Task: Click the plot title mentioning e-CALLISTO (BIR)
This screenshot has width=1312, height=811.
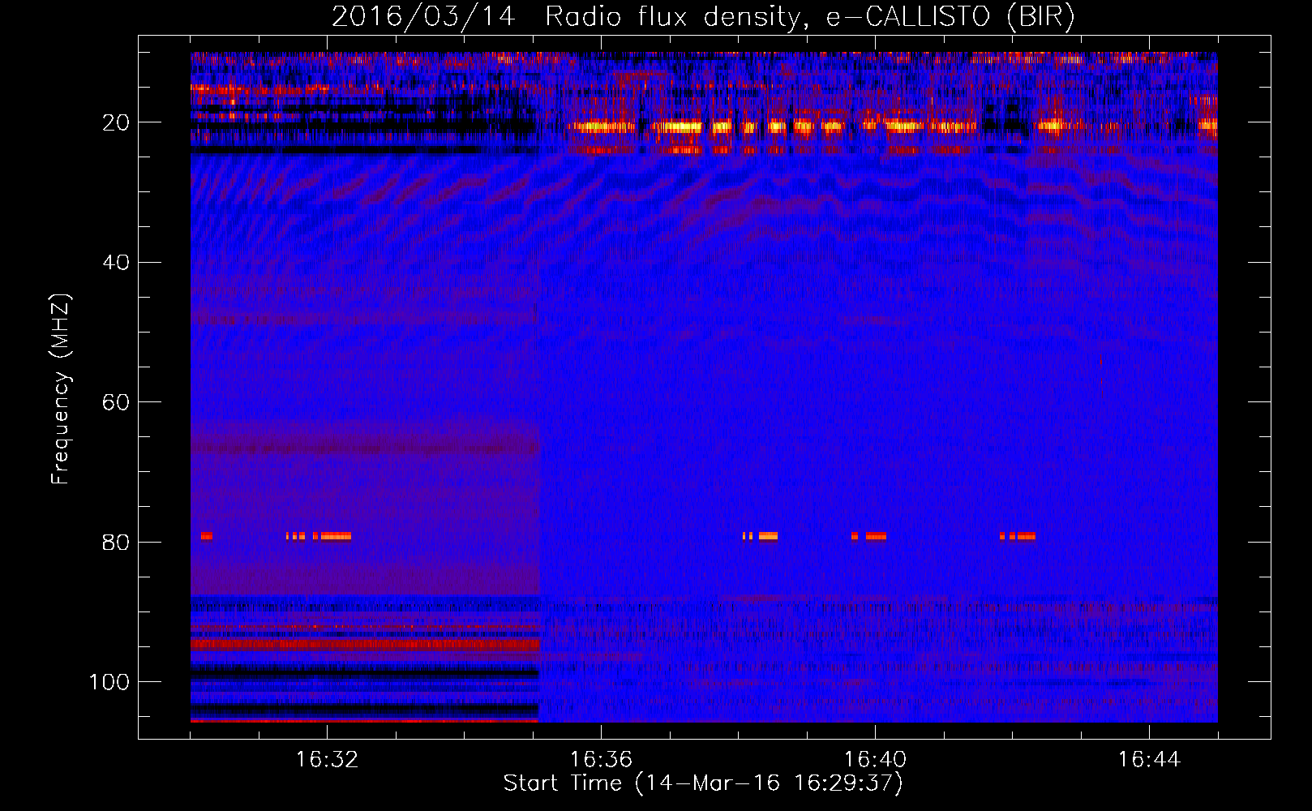Action: point(703,16)
